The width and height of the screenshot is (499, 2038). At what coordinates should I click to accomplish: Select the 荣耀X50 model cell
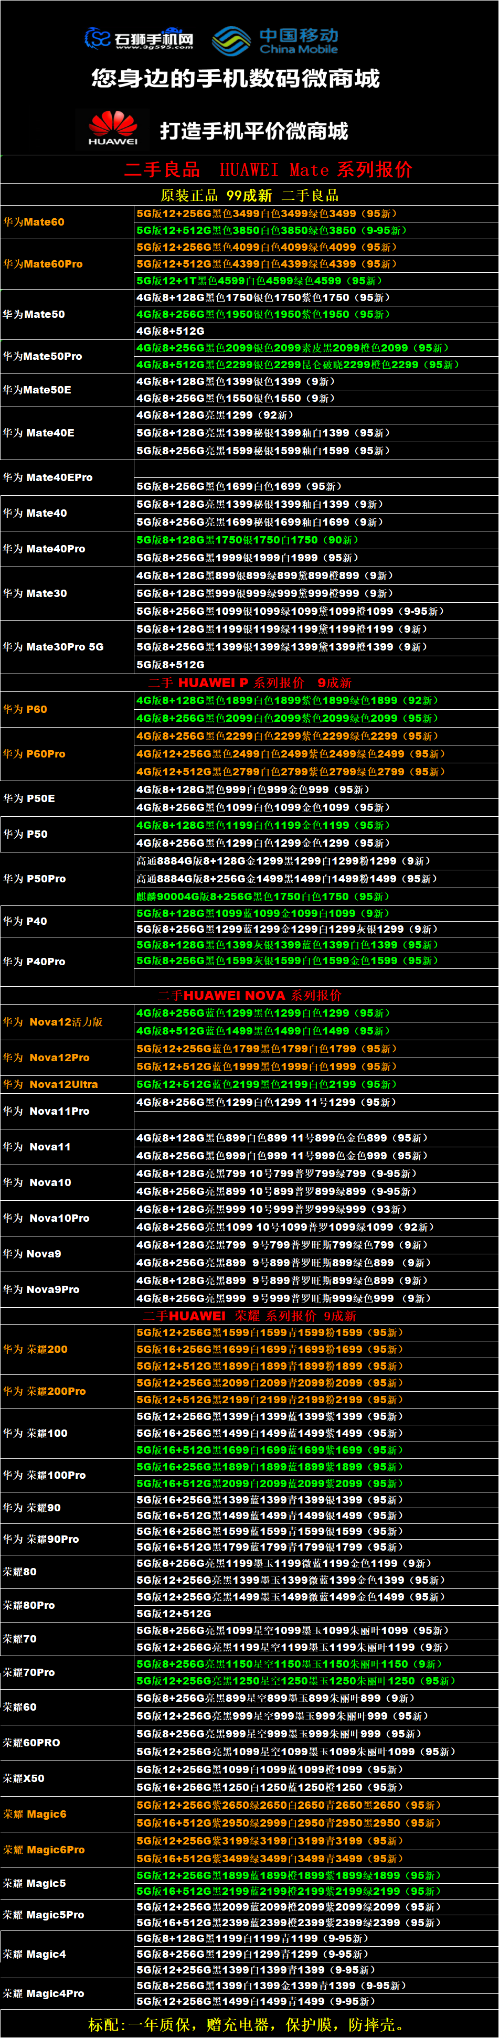[x=67, y=1778]
